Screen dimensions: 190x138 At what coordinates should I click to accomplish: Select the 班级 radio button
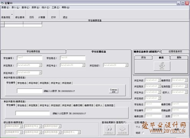[x=143, y=133]
